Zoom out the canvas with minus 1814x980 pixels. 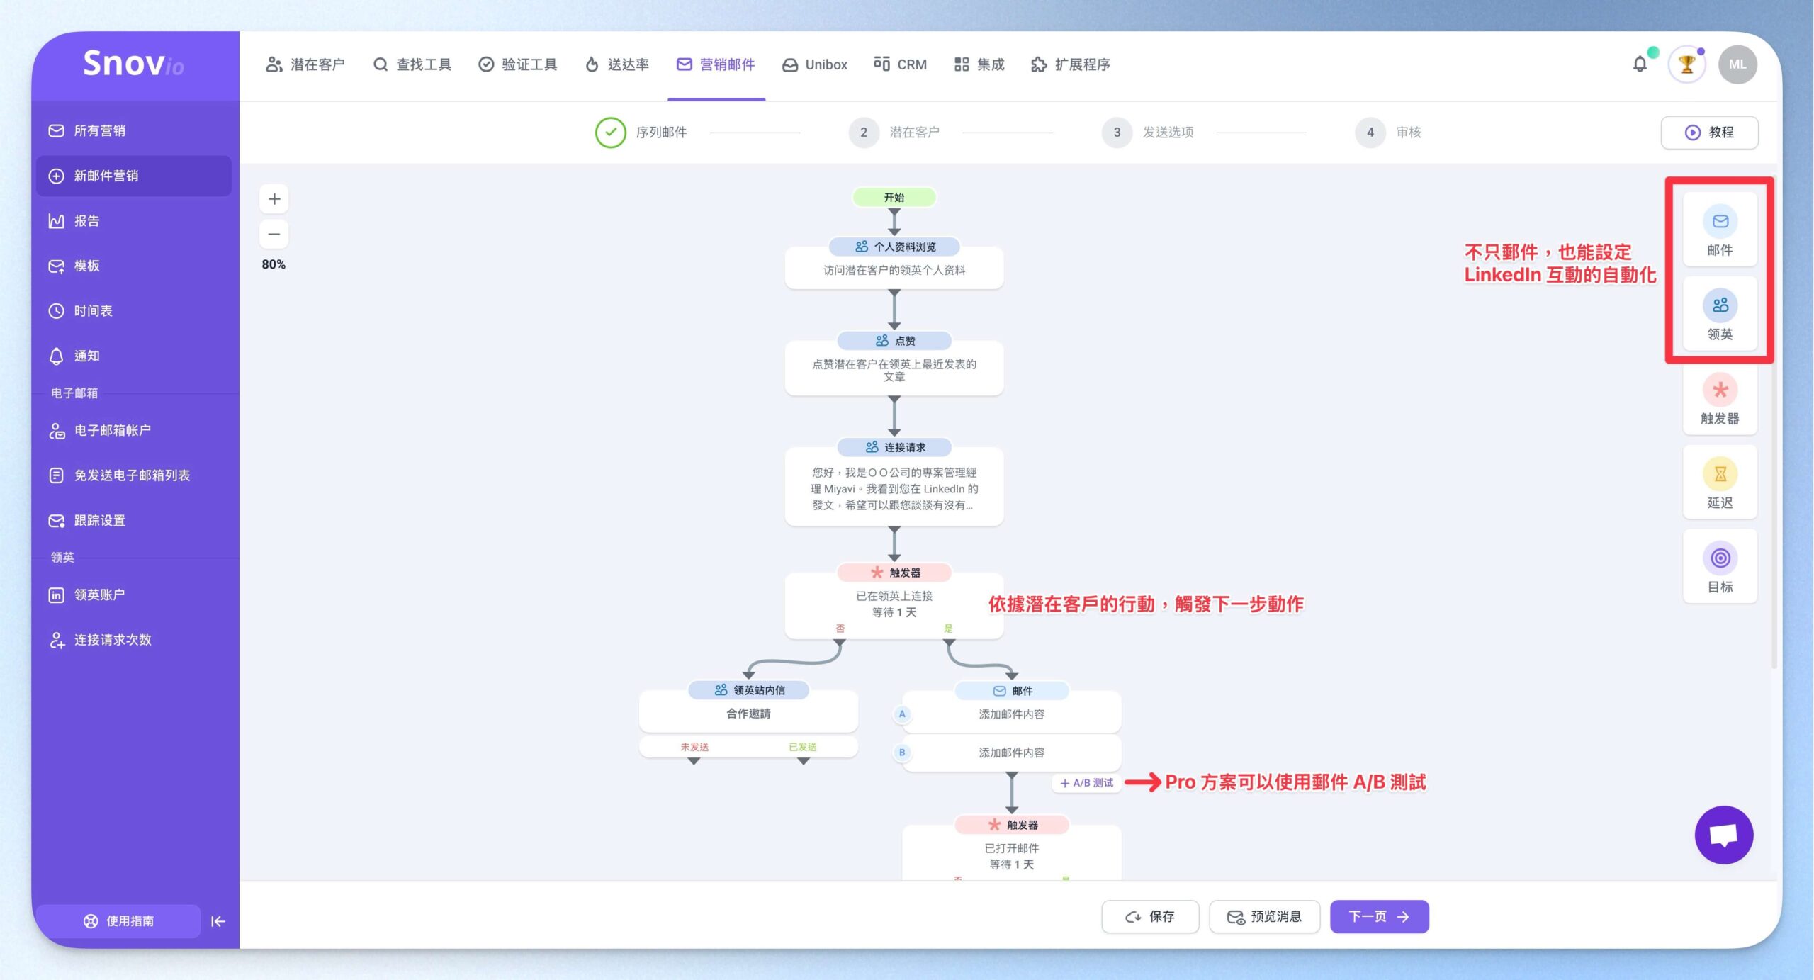coord(274,234)
